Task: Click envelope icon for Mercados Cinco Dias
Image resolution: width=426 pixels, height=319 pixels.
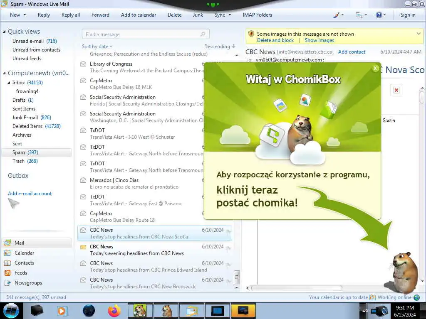Action: pos(83,180)
